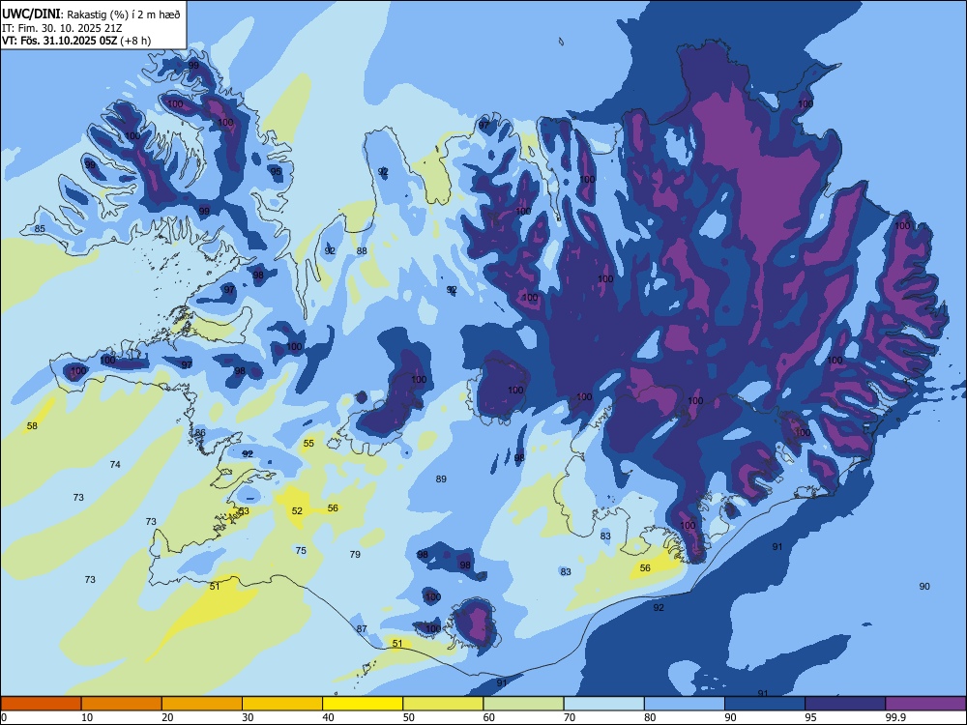
Task: Click the purple above-99.9 legend swatch
Action: tap(925, 704)
